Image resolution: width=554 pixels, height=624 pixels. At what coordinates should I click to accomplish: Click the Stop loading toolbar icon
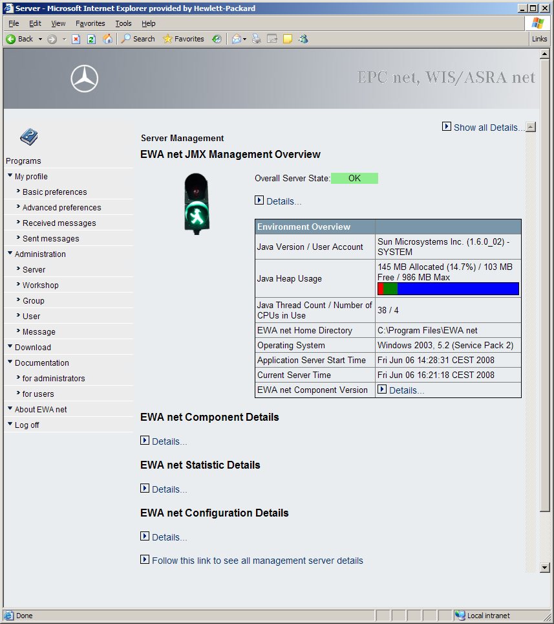[76, 39]
